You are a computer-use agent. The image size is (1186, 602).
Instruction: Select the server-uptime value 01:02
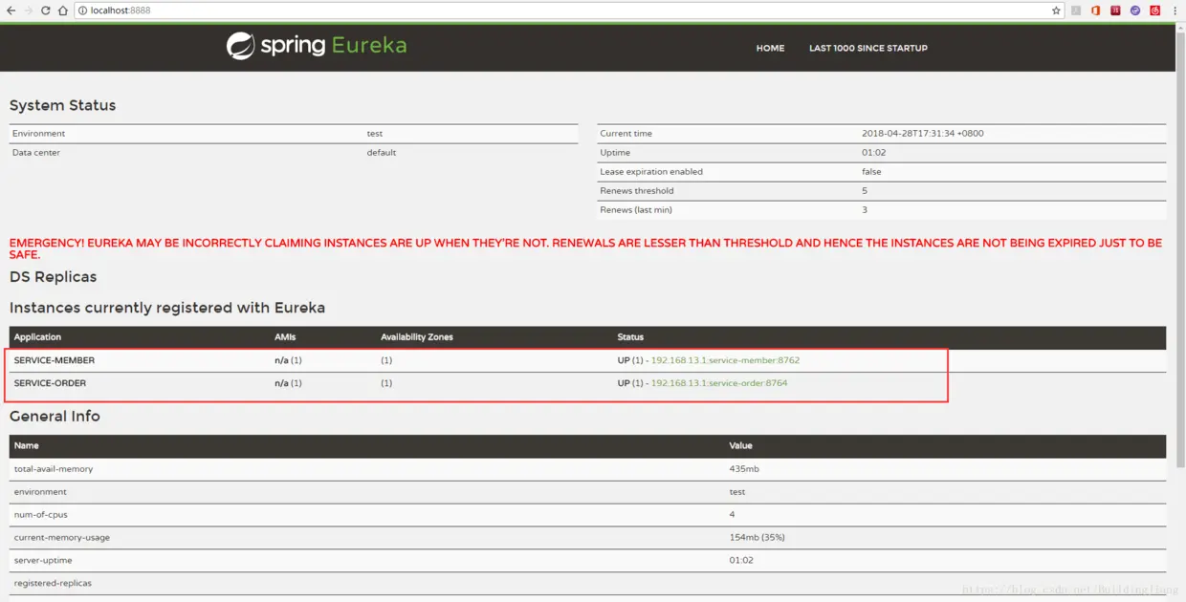coord(741,561)
